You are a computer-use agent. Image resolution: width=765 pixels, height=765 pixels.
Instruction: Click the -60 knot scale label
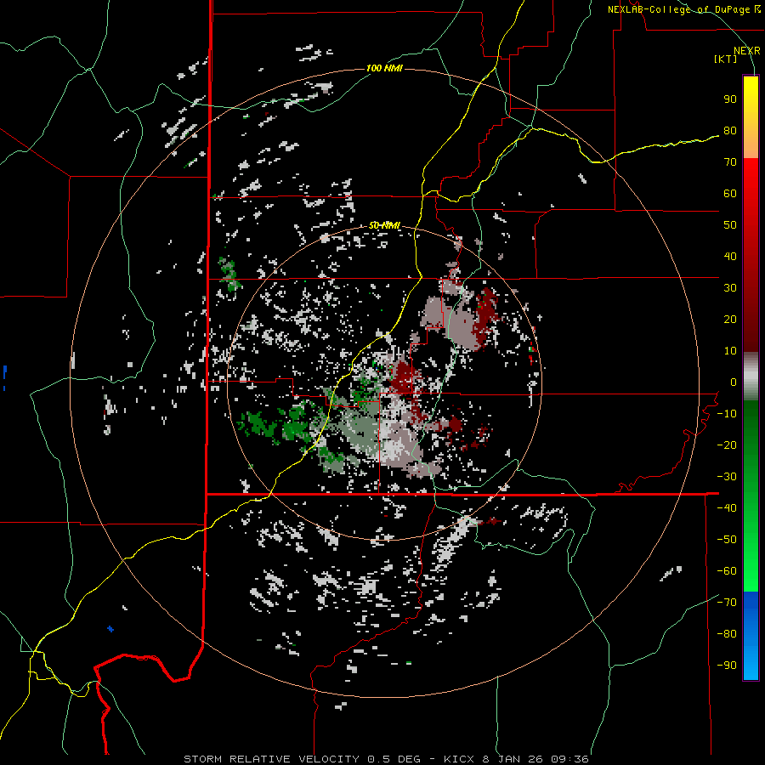click(727, 571)
